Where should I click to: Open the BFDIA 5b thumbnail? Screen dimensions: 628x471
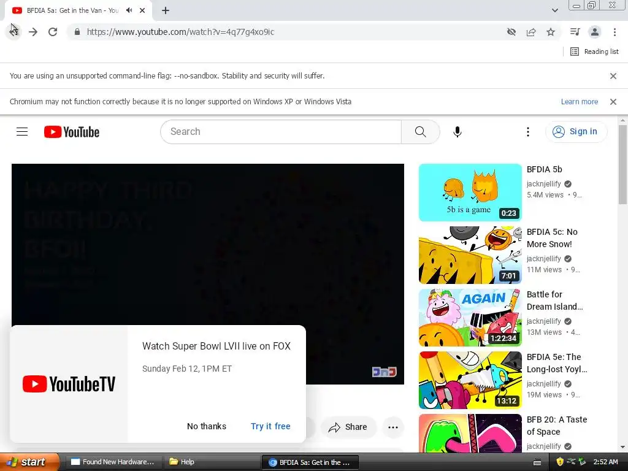click(470, 192)
